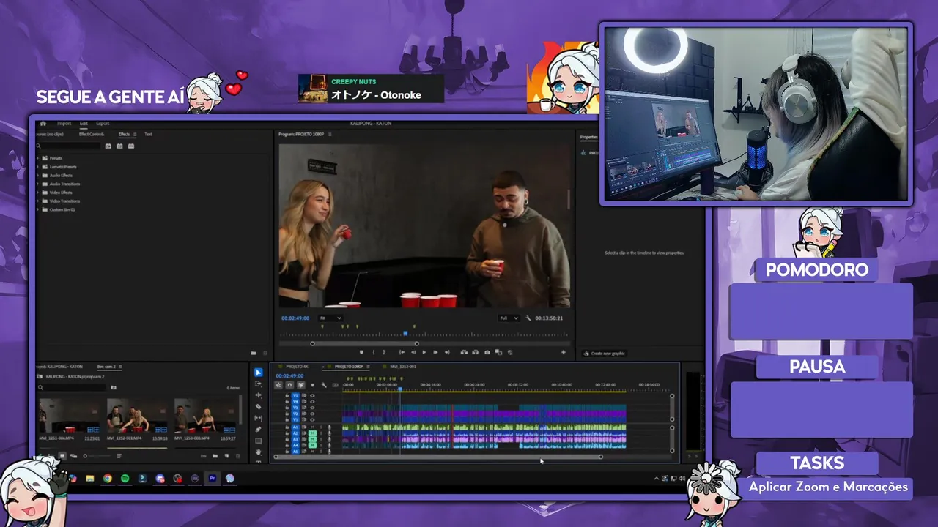Toggle V3 track output eye
The image size is (938, 527).
312,408
